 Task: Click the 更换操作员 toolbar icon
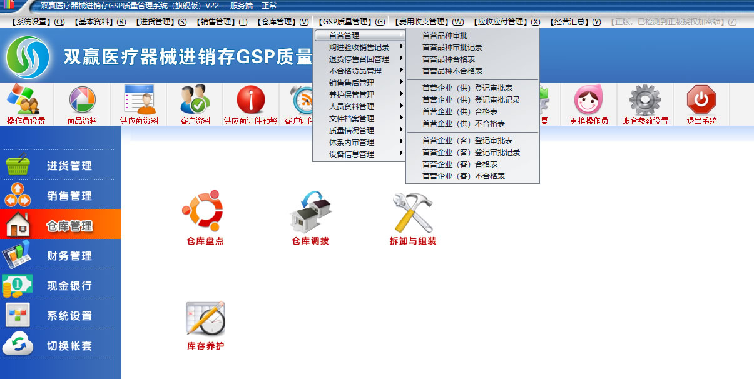pos(588,103)
